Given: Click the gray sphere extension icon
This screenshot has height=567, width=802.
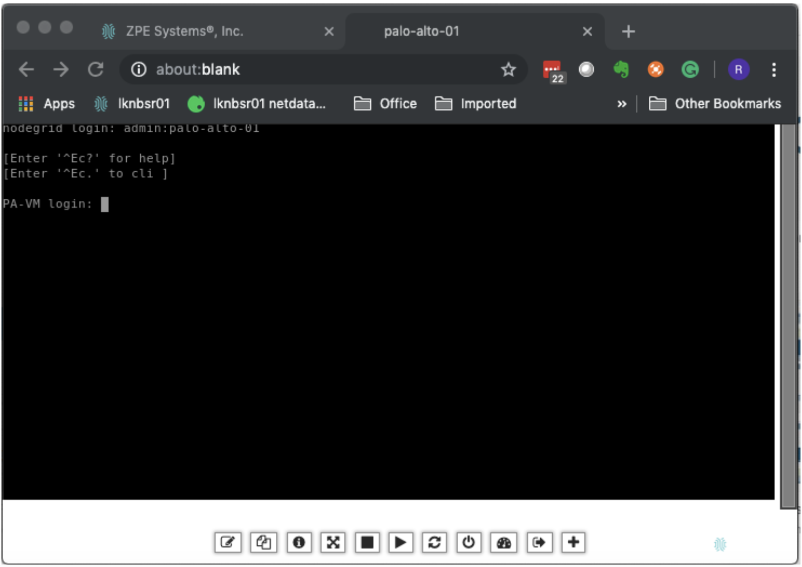Looking at the screenshot, I should coord(586,69).
